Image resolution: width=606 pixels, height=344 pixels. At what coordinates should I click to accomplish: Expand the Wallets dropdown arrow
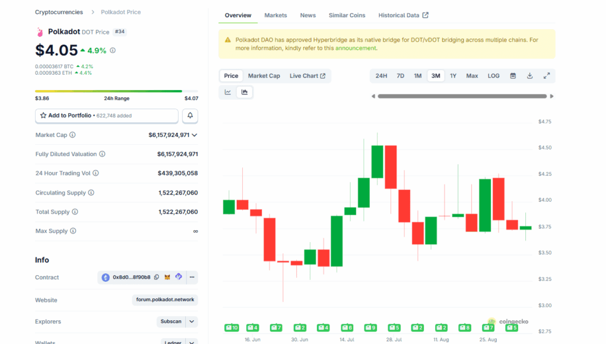coord(192,342)
